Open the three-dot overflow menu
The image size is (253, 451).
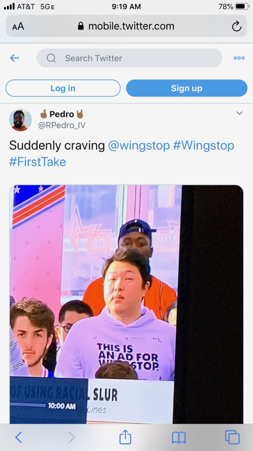point(239,58)
